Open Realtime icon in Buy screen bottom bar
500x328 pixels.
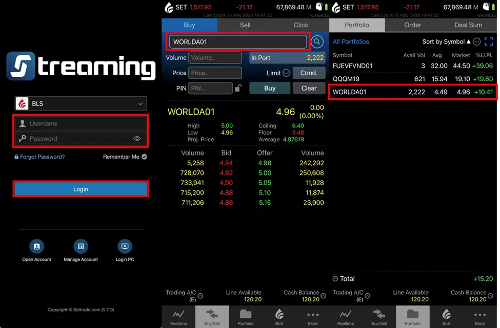pyautogui.click(x=178, y=317)
